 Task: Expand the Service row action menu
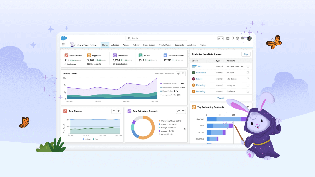point(248,79)
